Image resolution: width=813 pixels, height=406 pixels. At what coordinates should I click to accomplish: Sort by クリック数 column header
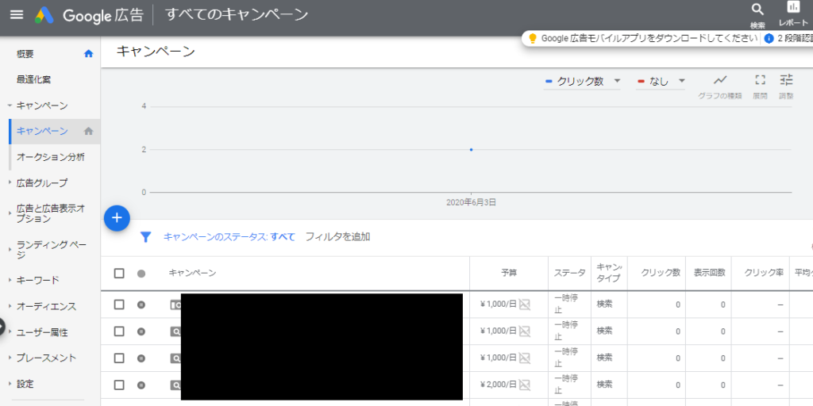coord(661,273)
